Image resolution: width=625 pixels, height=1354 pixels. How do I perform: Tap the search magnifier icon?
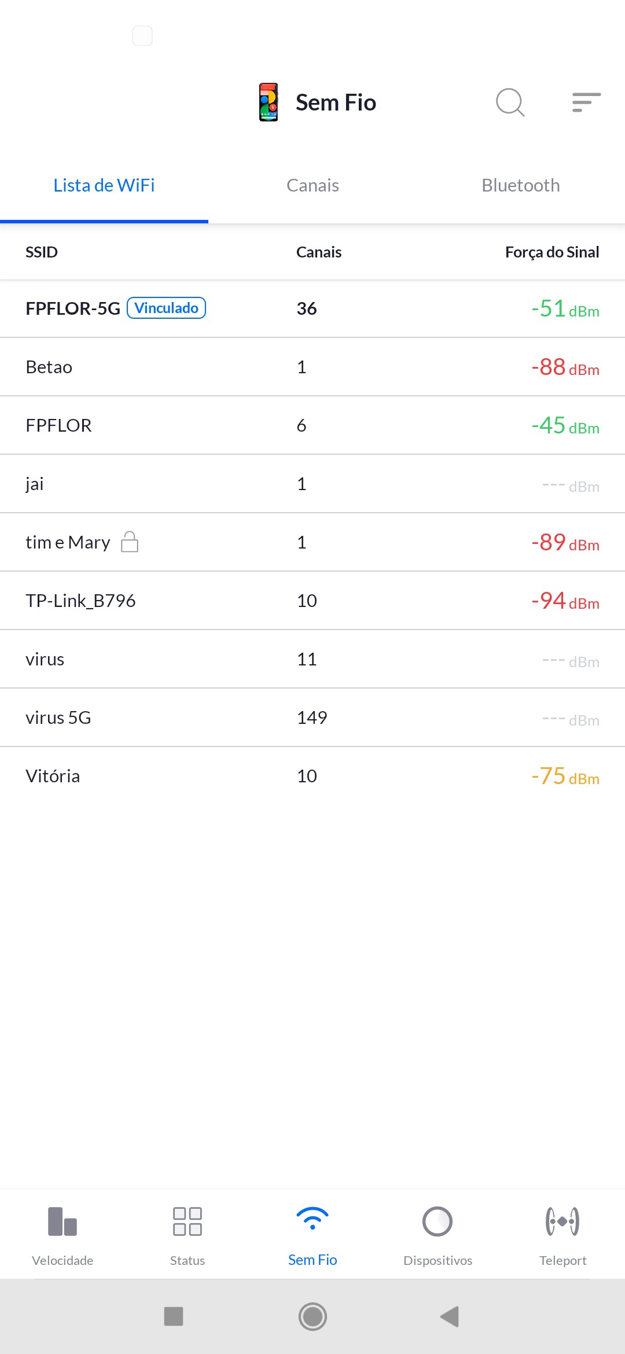point(510,102)
